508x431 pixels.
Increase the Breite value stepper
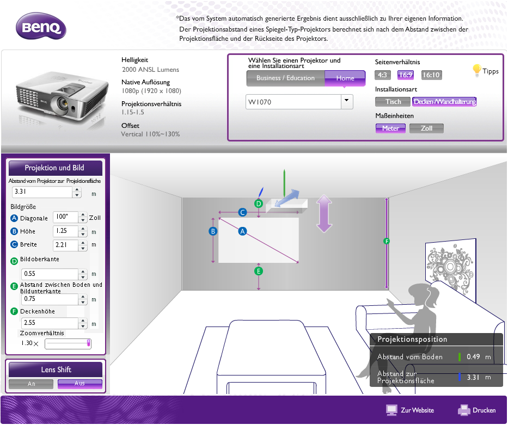(83, 242)
